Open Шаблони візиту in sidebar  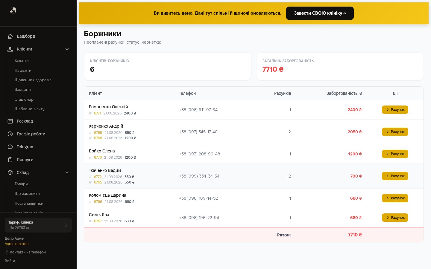pyautogui.click(x=30, y=109)
